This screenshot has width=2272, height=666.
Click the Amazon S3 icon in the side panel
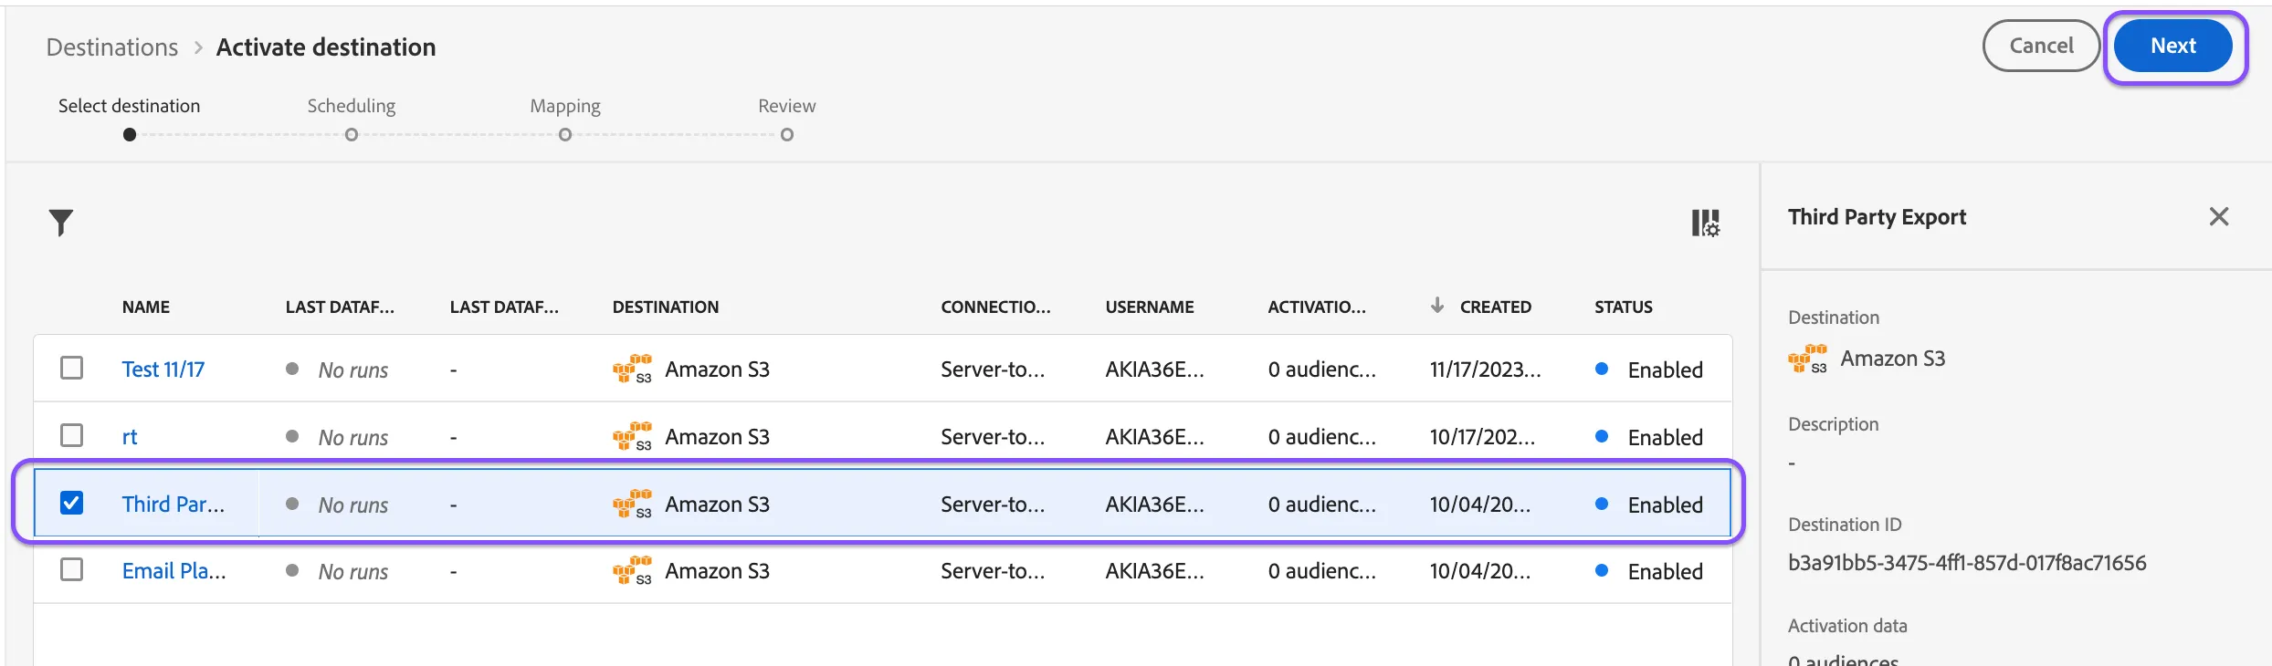[x=1808, y=359]
